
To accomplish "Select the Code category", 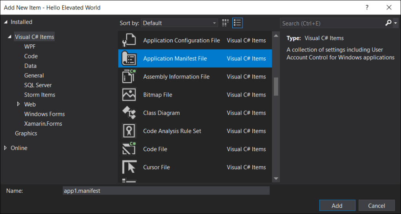I will [x=31, y=56].
